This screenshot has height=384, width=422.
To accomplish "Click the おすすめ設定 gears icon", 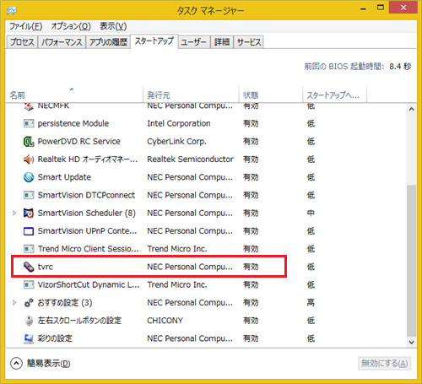I will pyautogui.click(x=29, y=303).
